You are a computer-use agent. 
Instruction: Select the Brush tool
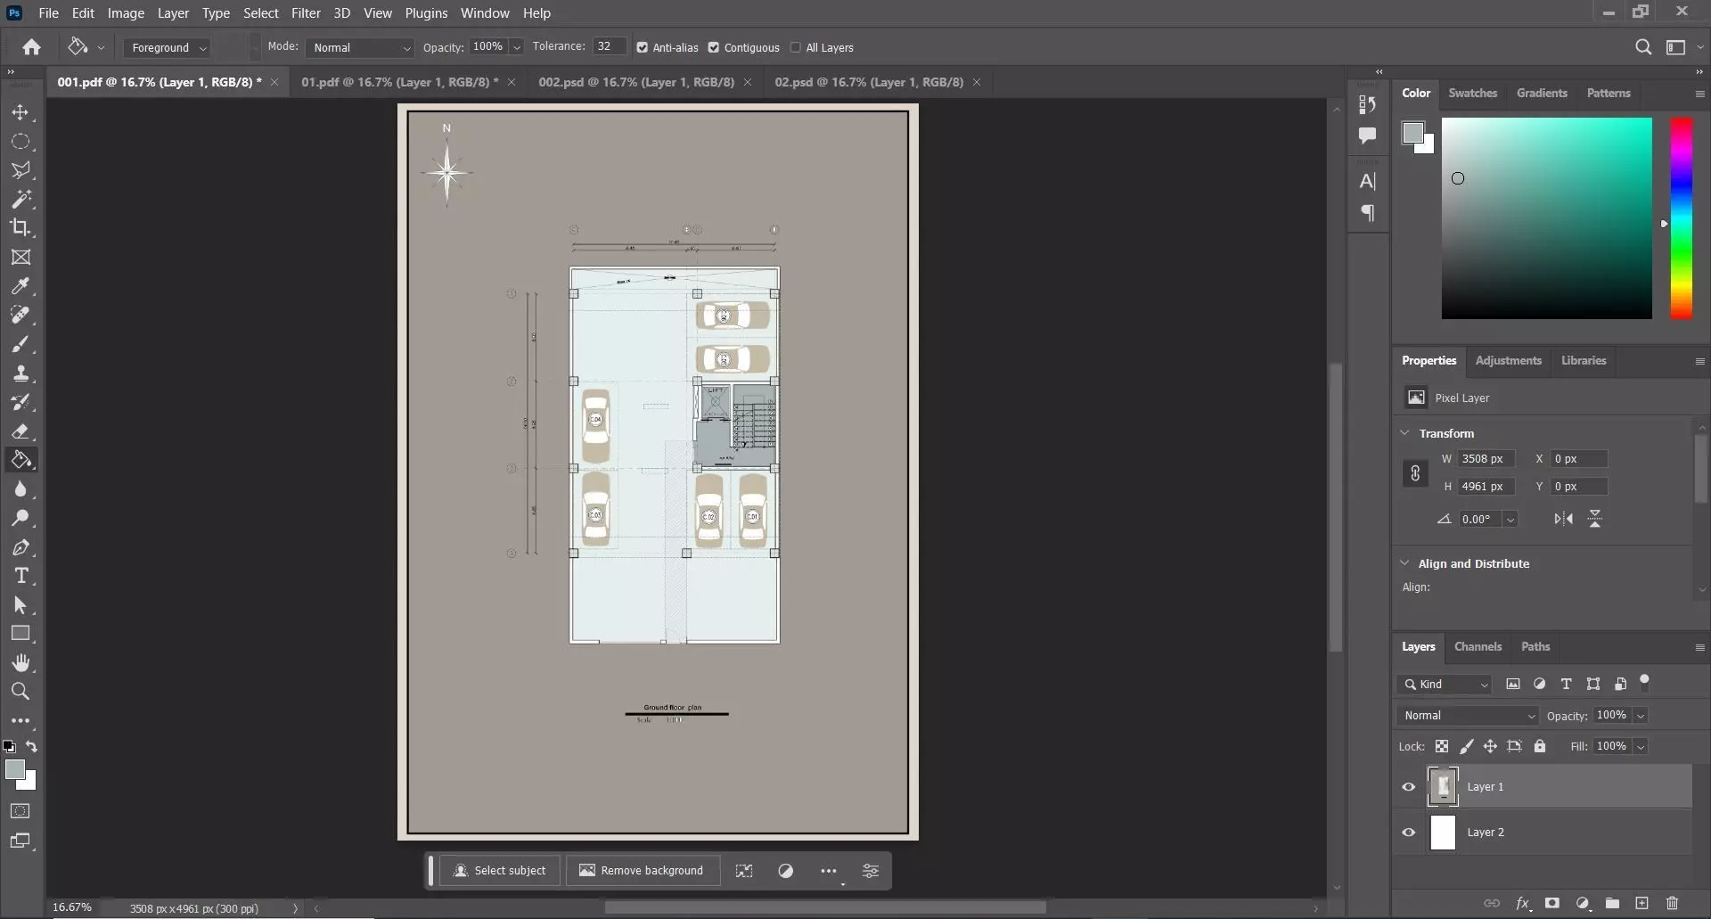click(20, 344)
